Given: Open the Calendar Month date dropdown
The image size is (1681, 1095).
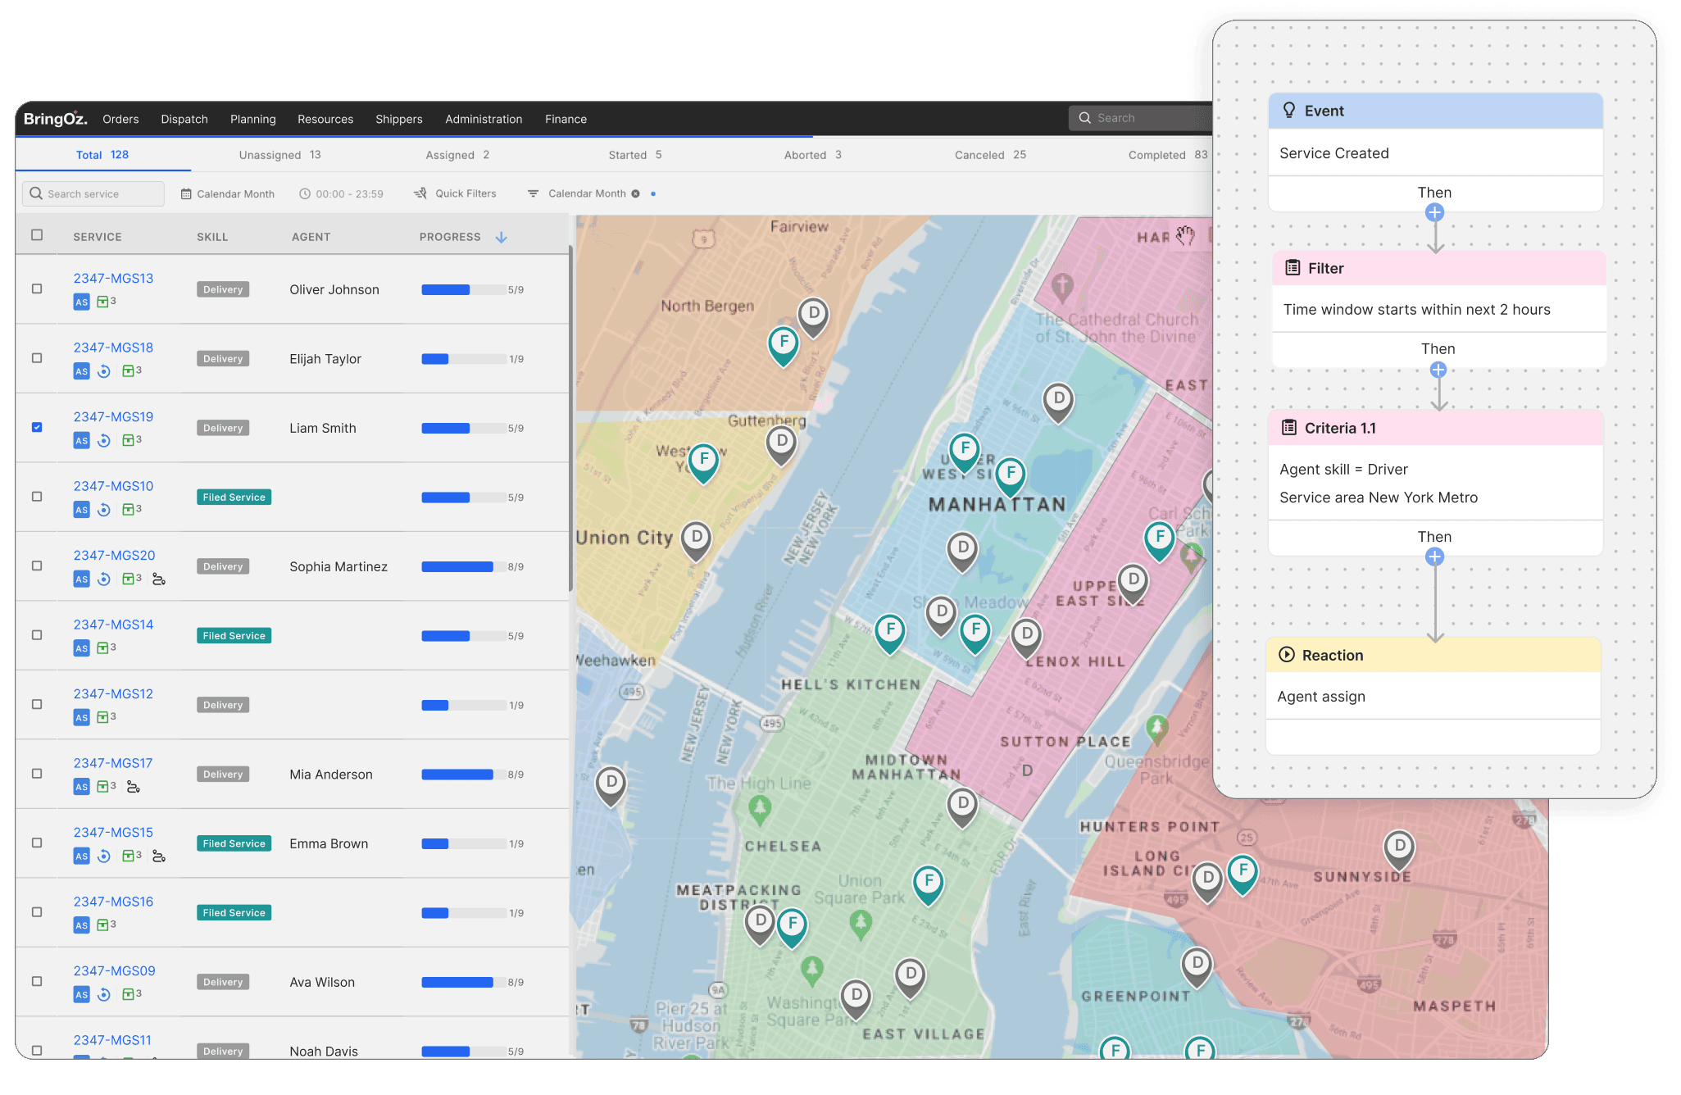Looking at the screenshot, I should click(x=228, y=194).
